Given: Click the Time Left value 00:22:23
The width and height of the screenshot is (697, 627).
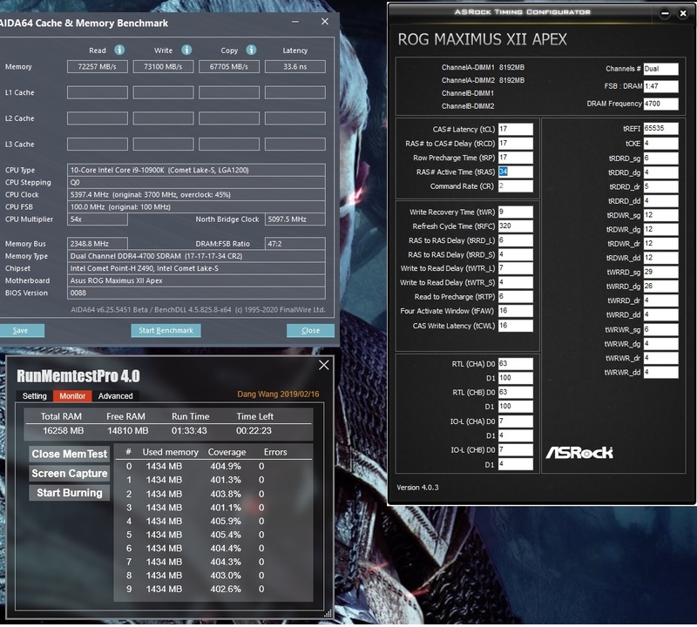Looking at the screenshot, I should point(254,430).
